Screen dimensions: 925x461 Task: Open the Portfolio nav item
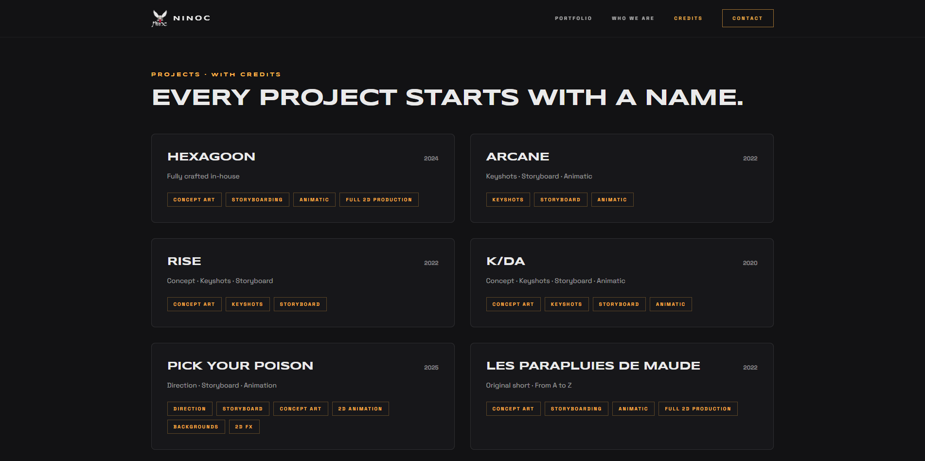tap(573, 18)
